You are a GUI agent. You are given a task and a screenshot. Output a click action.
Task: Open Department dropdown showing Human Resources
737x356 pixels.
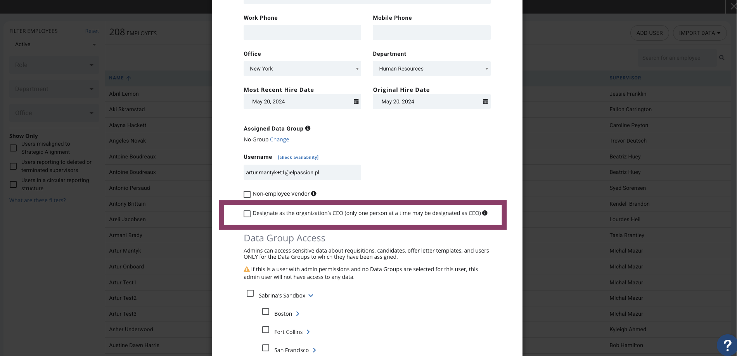click(x=431, y=69)
